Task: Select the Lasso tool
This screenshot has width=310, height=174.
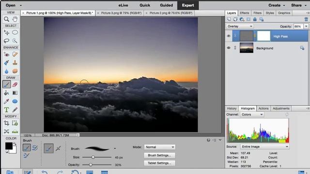Action: coord(6,41)
